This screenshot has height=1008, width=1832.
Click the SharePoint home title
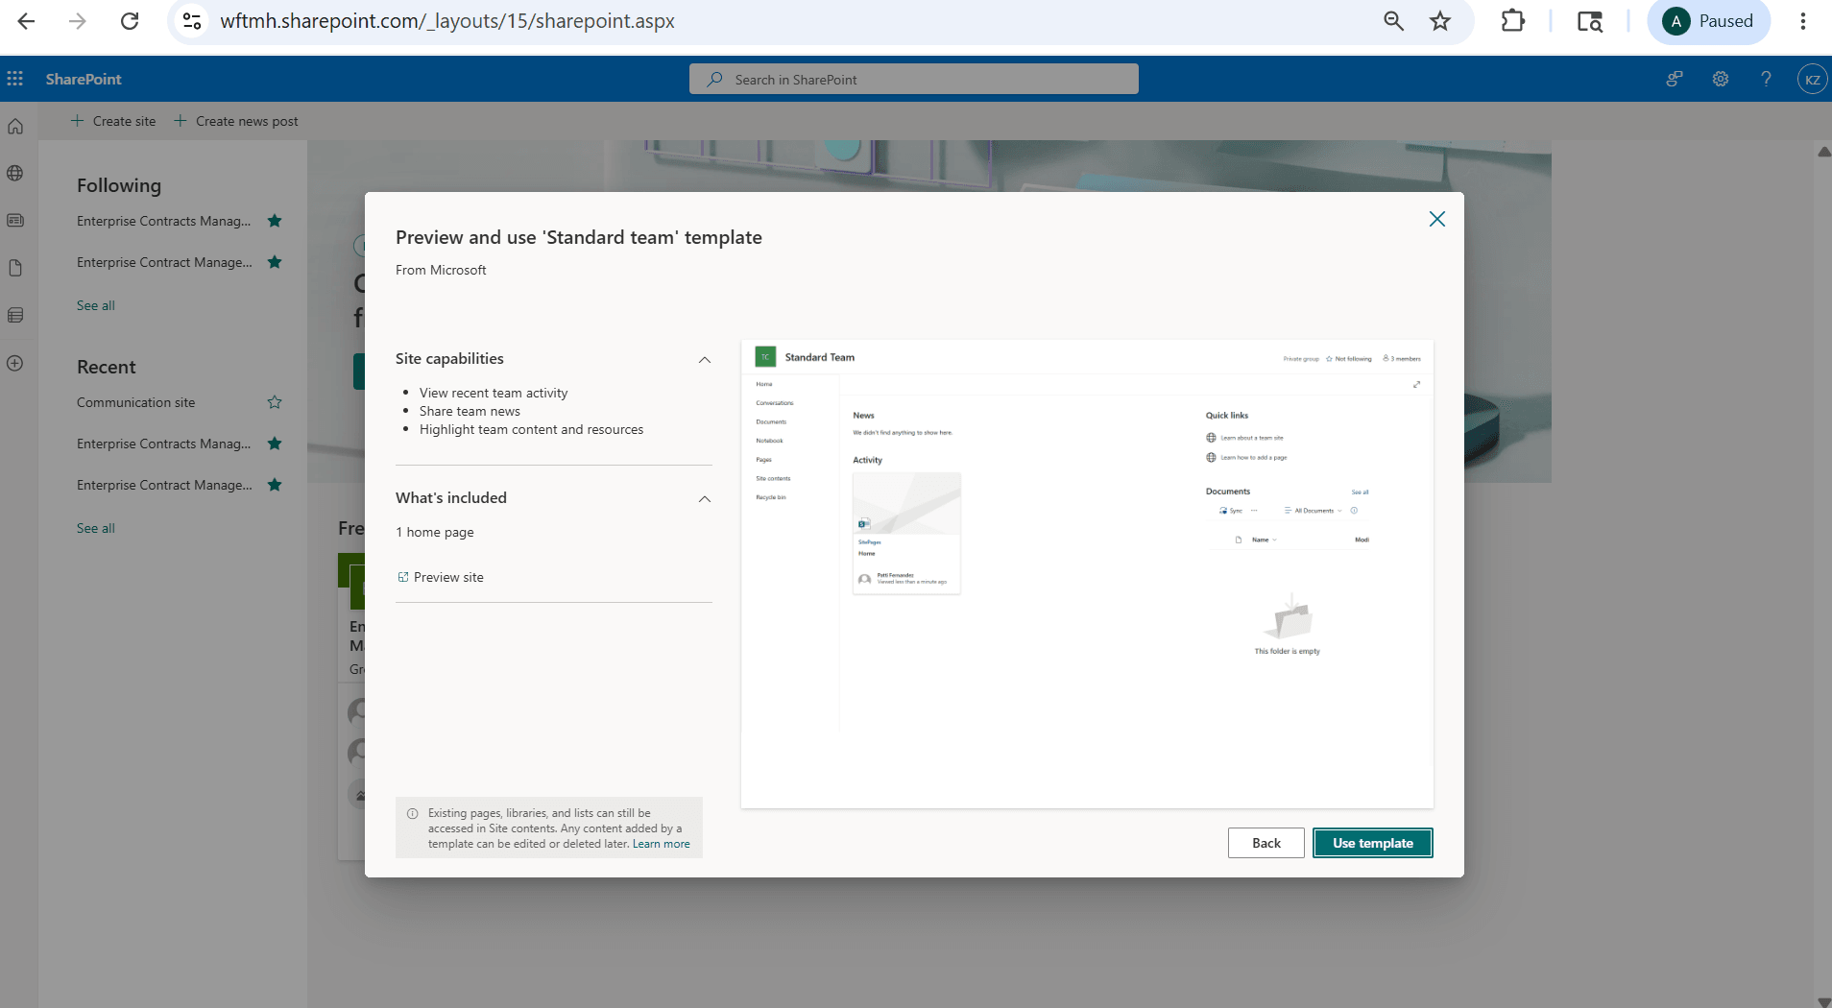point(84,79)
